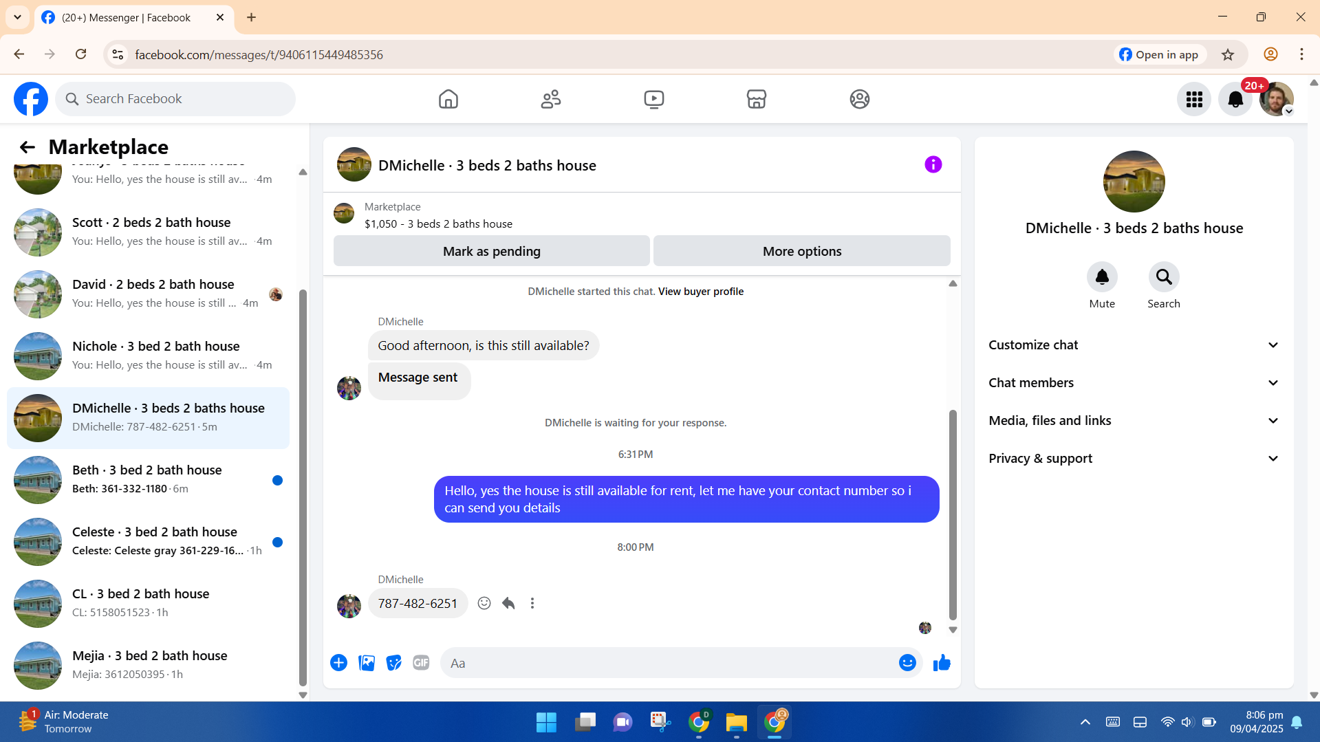Mute this conversation with bell icon

[x=1102, y=277]
